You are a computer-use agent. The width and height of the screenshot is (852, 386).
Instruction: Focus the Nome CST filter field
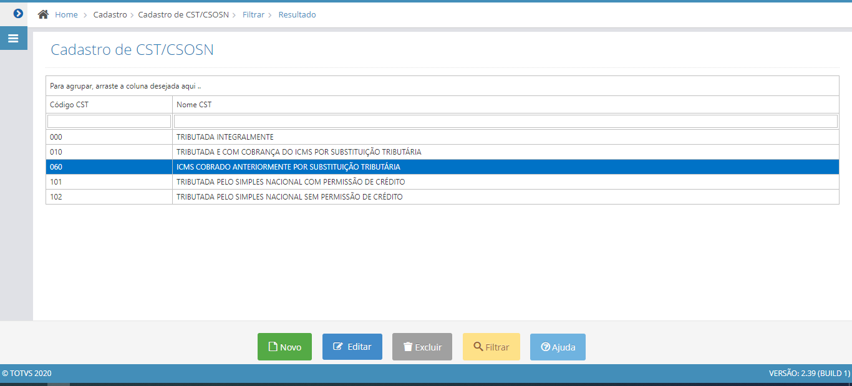[x=506, y=121]
